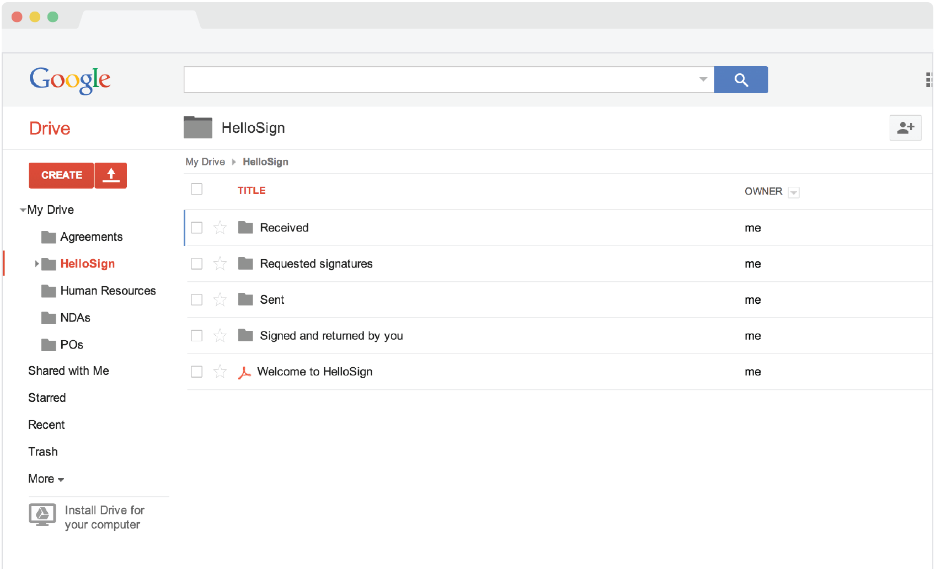
Task: Open the Recent view
Action: click(x=46, y=425)
